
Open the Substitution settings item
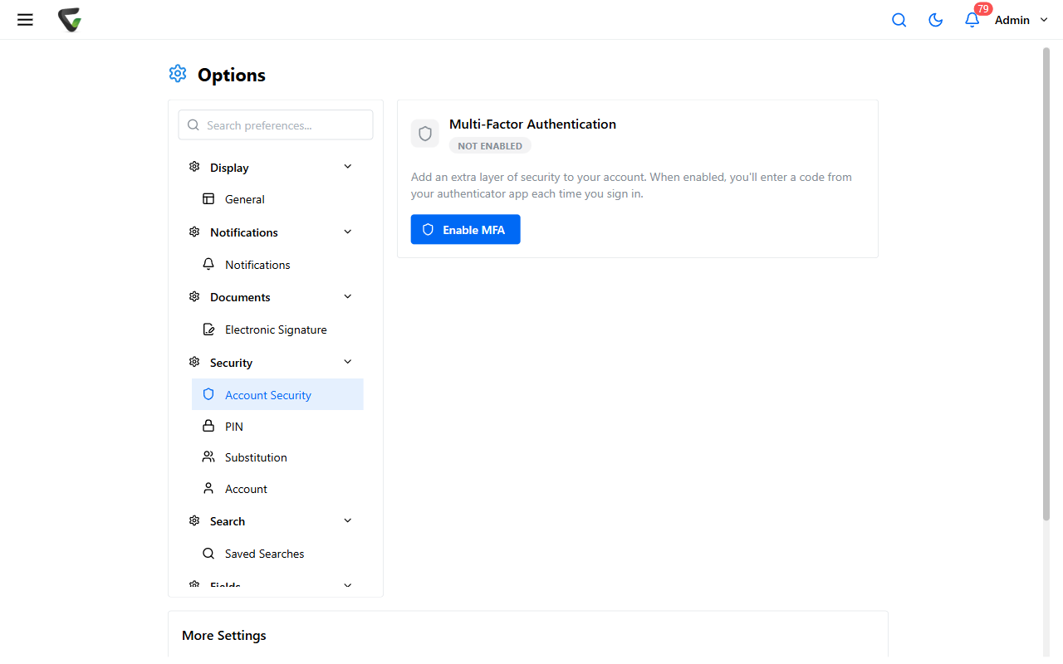click(x=277, y=457)
